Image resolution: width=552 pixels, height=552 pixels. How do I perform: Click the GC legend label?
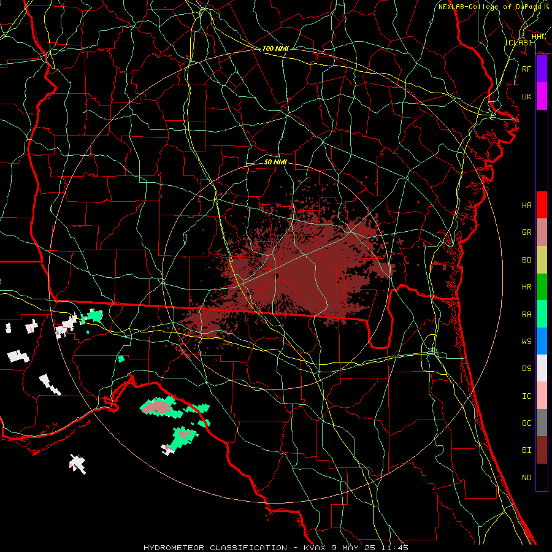coord(526,423)
